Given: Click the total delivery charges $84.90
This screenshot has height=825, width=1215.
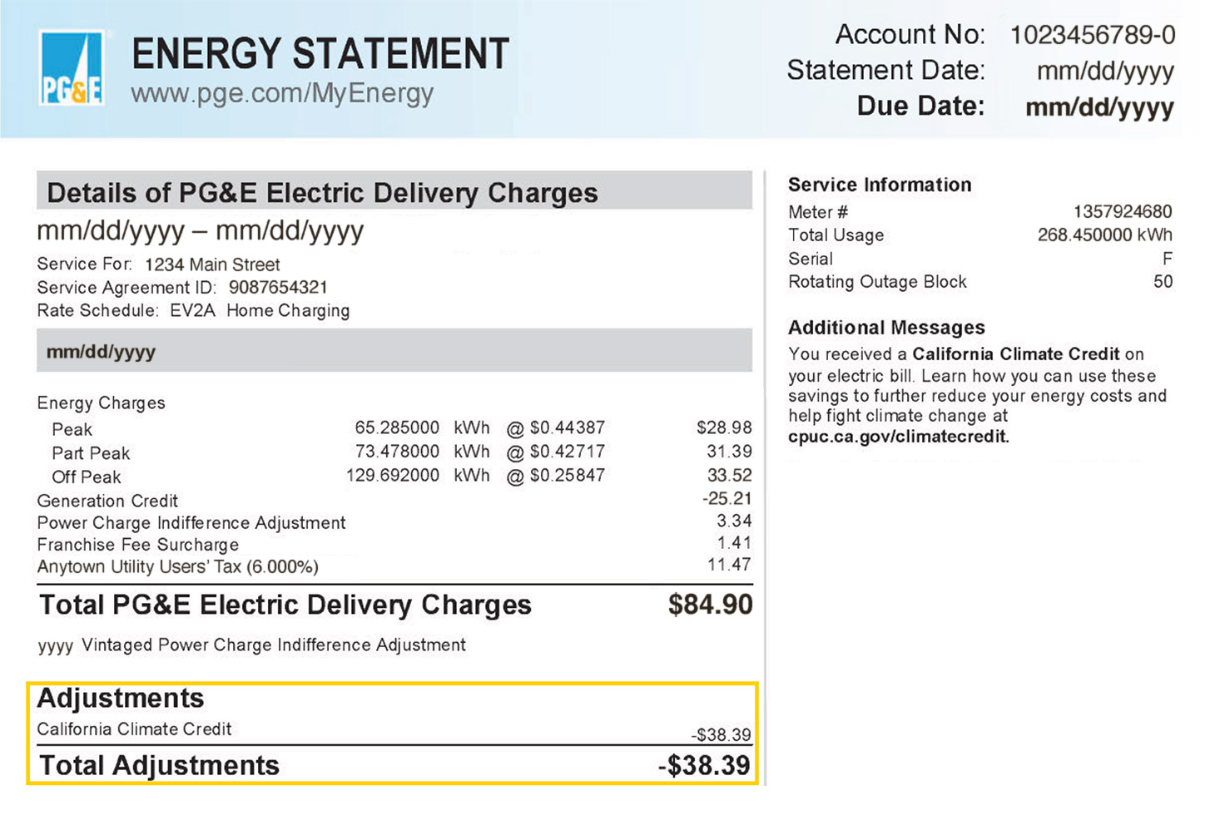Looking at the screenshot, I should coord(710,605).
